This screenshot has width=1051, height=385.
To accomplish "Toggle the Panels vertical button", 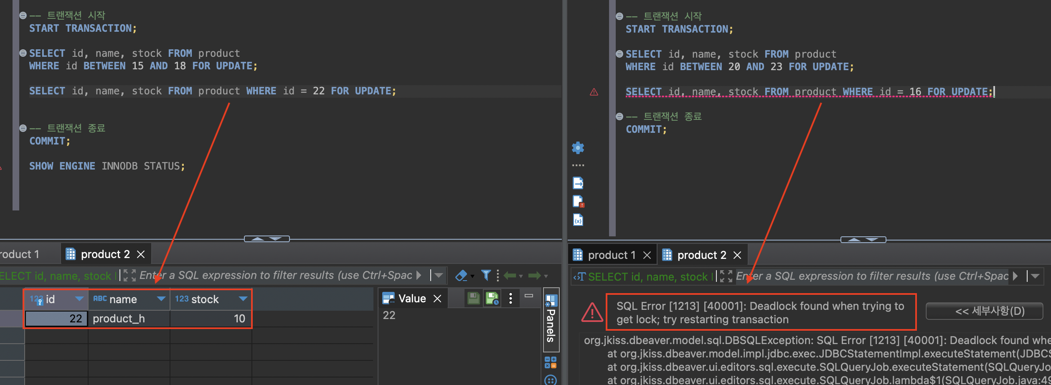I will [x=551, y=320].
